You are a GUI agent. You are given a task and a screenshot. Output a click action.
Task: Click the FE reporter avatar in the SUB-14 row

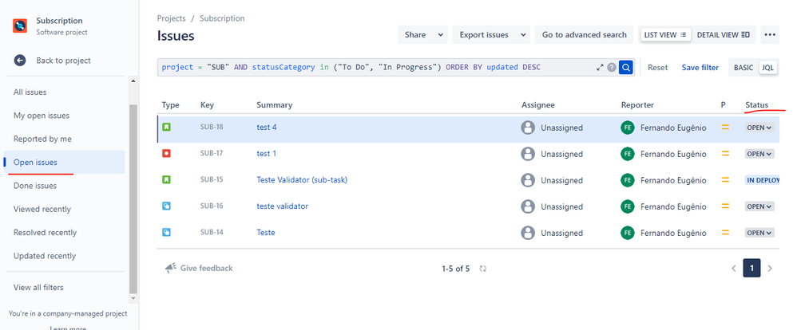pyautogui.click(x=628, y=233)
